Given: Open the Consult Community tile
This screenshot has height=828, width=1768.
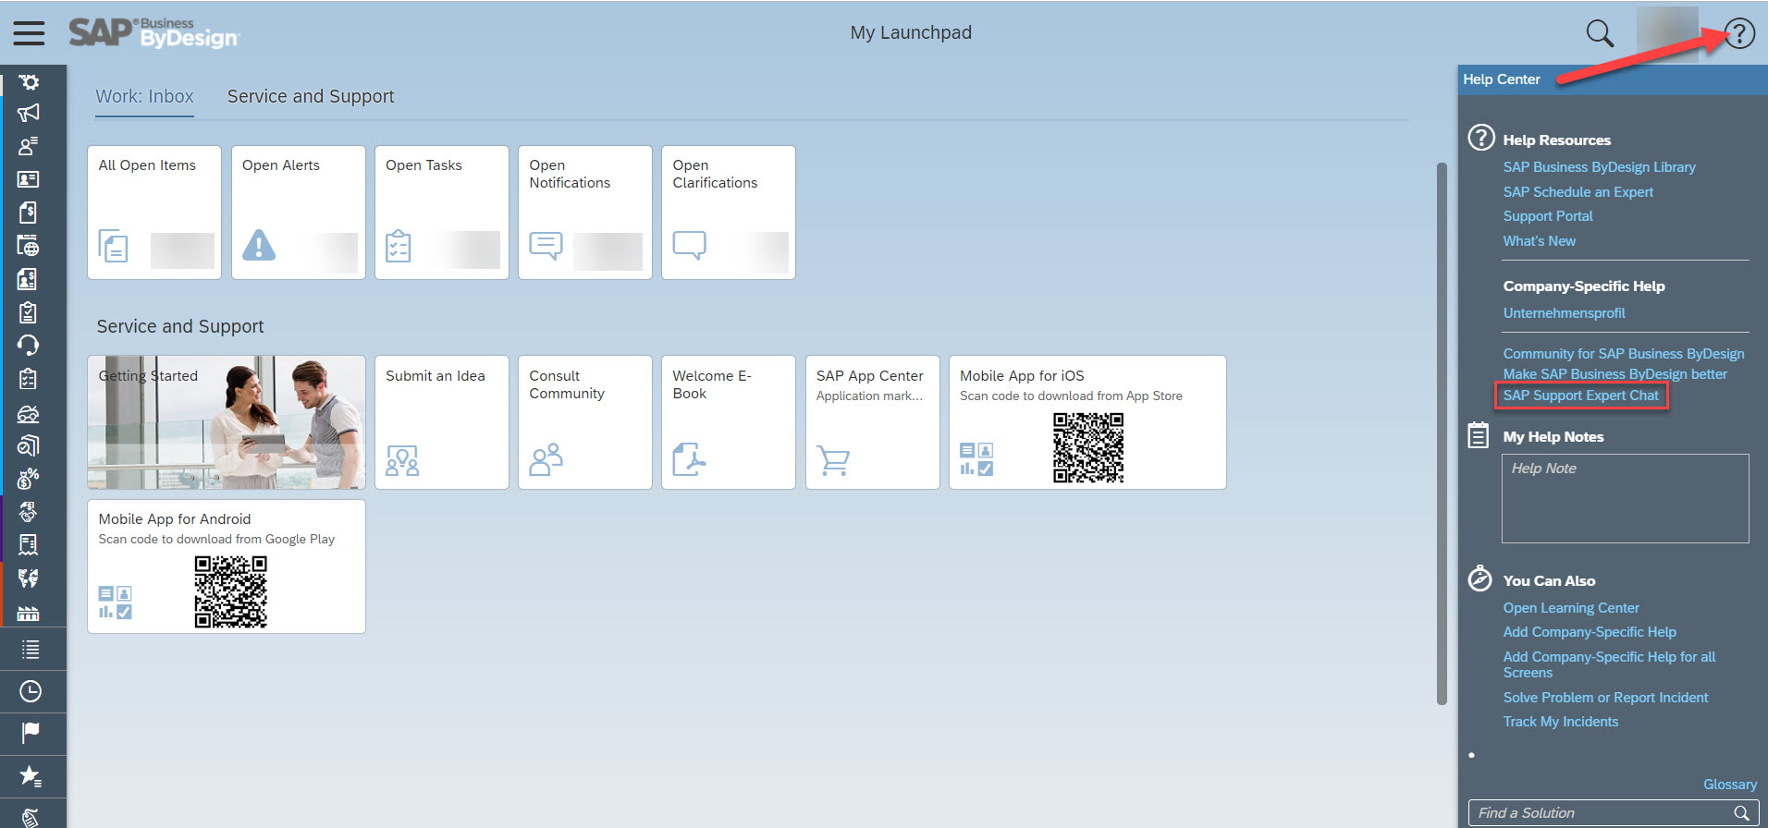Looking at the screenshot, I should pos(585,422).
